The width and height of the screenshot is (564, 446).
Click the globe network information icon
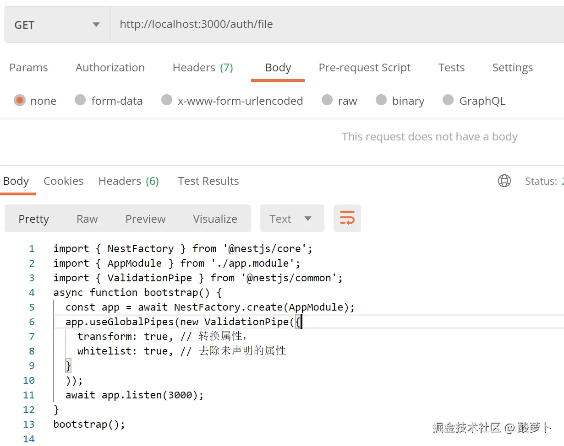tap(504, 181)
